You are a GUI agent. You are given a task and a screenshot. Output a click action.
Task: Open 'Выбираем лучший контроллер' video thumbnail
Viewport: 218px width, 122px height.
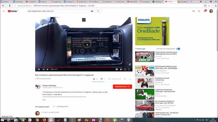(145, 83)
